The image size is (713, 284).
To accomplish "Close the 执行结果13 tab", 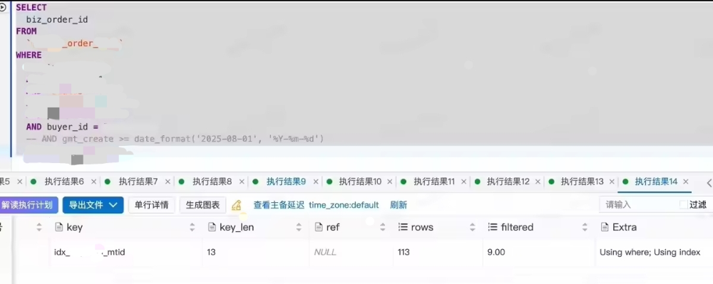I will 612,182.
